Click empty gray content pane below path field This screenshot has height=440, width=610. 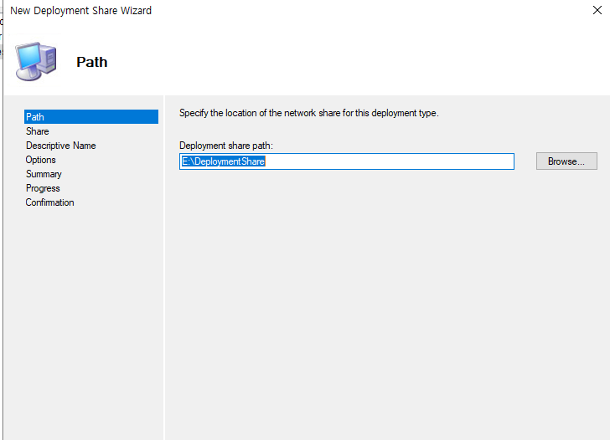coord(387,303)
